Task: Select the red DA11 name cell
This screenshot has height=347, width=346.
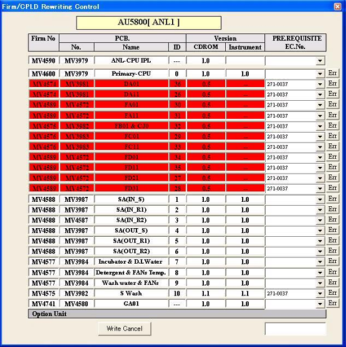Action: pos(131,94)
